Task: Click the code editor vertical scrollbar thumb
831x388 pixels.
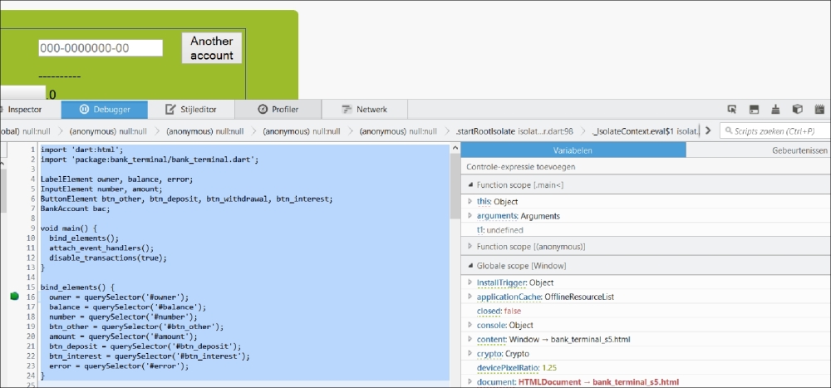Action: (x=455, y=187)
